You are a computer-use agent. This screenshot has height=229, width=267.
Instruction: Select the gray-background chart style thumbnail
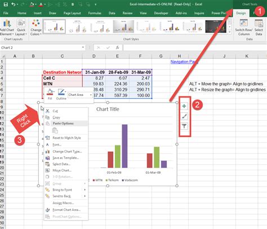123,27
